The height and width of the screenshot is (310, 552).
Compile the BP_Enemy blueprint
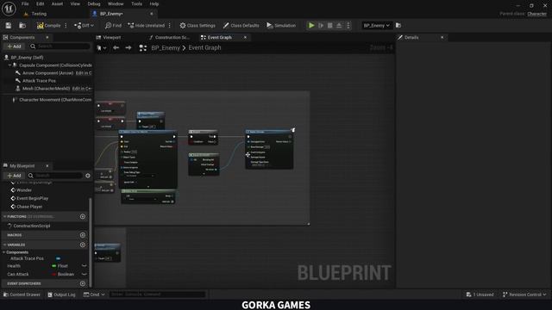48,25
